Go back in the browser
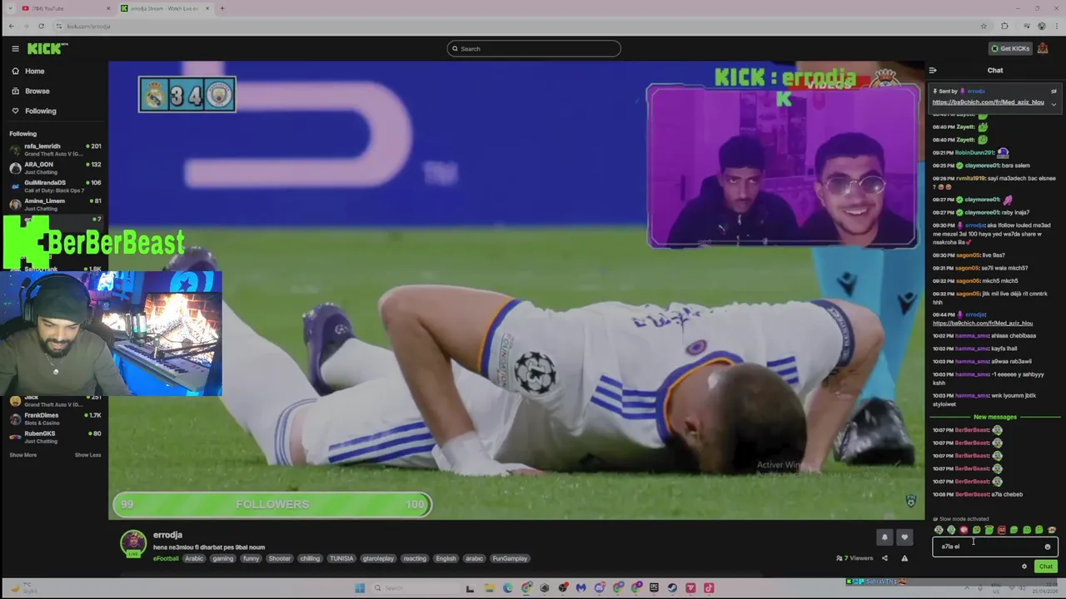The width and height of the screenshot is (1066, 599). point(12,26)
